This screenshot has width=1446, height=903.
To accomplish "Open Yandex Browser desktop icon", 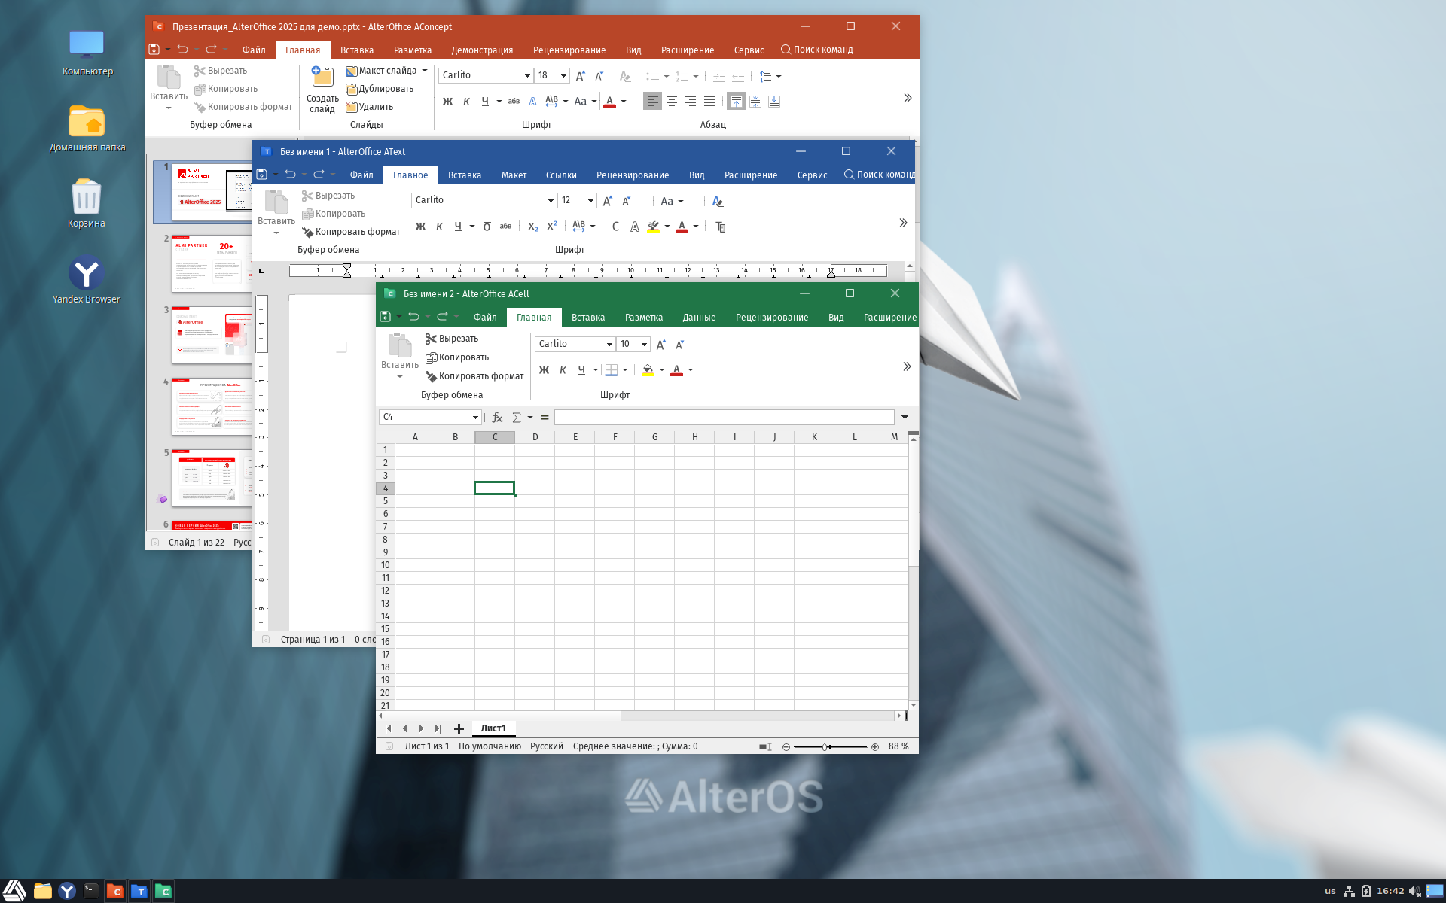I will coord(87,280).
